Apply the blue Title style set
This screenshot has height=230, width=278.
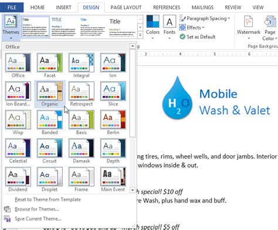(x=93, y=27)
